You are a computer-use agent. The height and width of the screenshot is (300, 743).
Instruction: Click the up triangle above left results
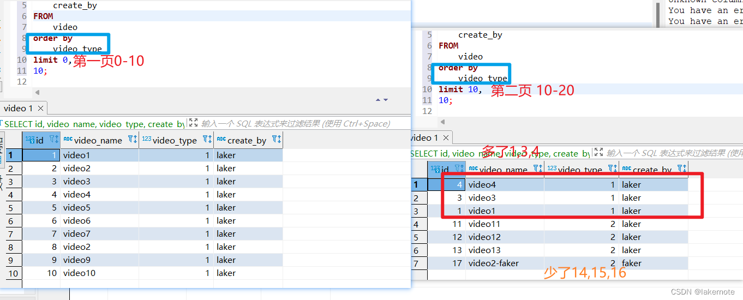pos(378,100)
